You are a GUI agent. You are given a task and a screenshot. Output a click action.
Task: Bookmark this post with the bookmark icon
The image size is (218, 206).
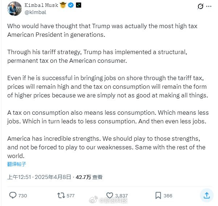pos(158,195)
